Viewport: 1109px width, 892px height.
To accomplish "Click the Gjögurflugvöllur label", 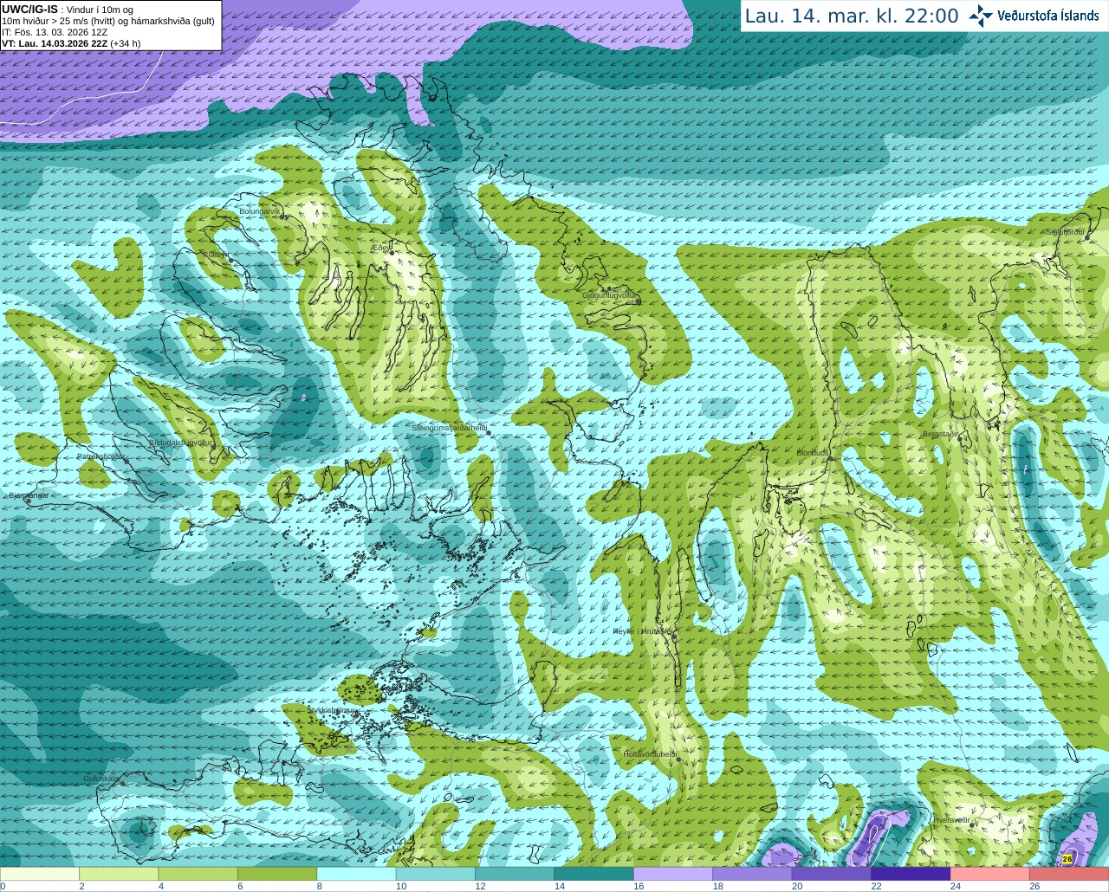I will (x=609, y=295).
